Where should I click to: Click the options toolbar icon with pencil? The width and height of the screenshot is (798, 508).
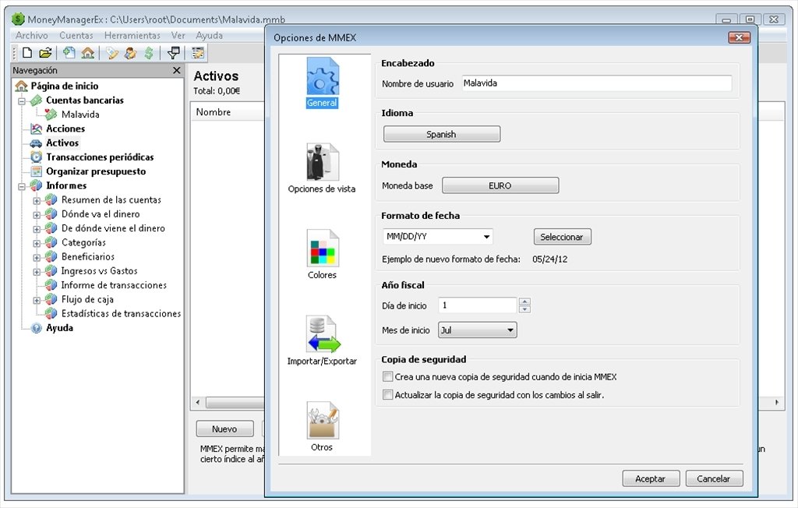coord(197,52)
